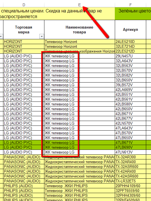Select article cell 47LN613V
Image resolution: width=151 pixels, height=201 pixels.
(x=130, y=152)
